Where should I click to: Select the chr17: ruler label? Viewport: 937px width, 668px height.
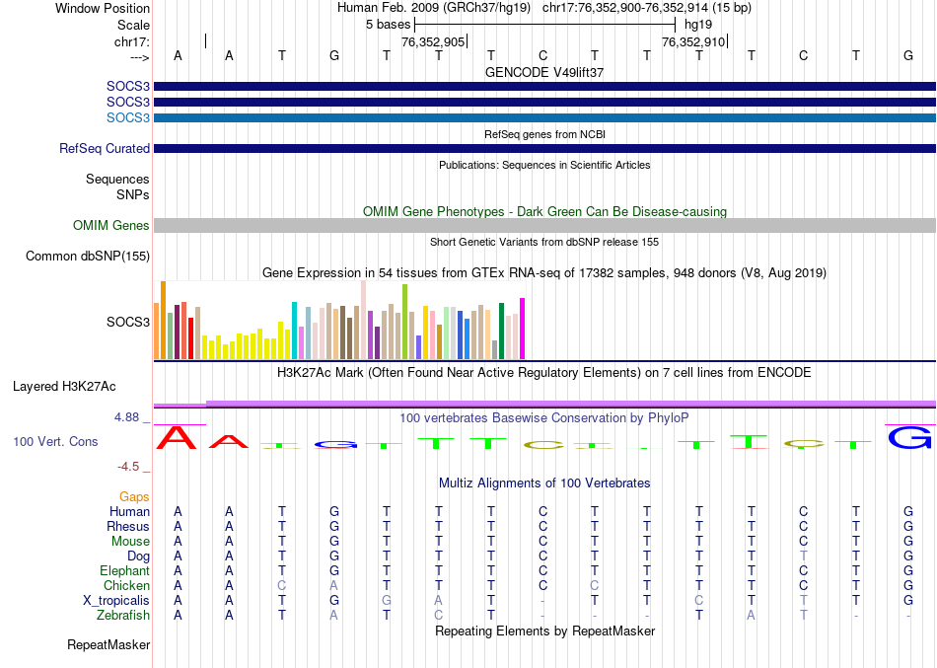(x=131, y=41)
